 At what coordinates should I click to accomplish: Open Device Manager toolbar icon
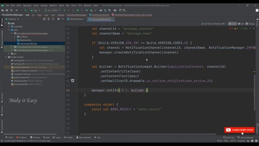coord(105,10)
